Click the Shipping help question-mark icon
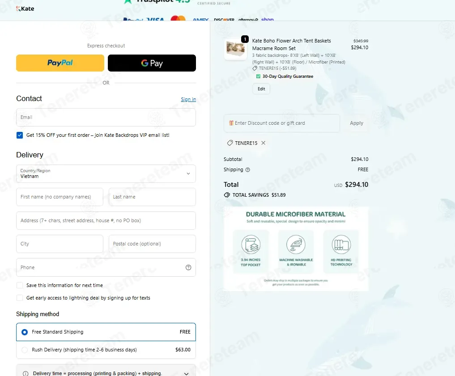This screenshot has height=376, width=455. point(247,169)
